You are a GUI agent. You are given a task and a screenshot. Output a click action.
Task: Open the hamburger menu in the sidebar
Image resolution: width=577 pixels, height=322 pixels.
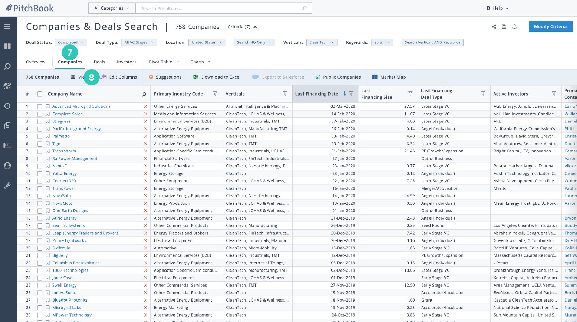coord(7,27)
